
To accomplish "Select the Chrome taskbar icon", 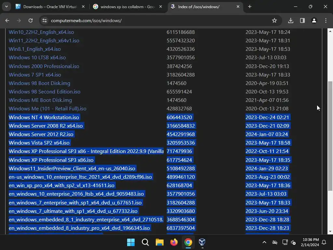I will point(188,242).
